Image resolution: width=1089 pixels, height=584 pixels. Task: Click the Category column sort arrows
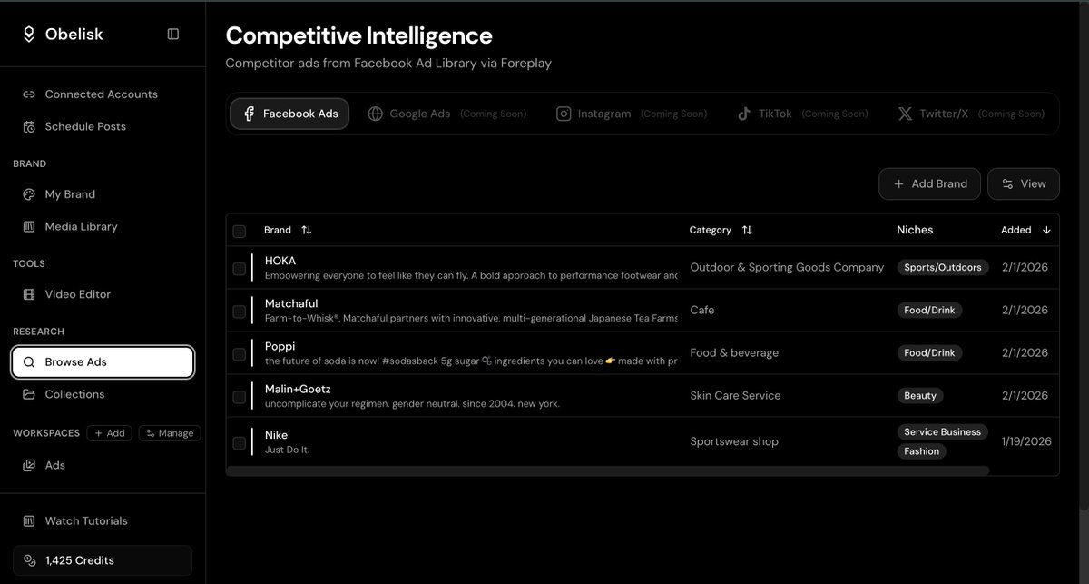[747, 230]
